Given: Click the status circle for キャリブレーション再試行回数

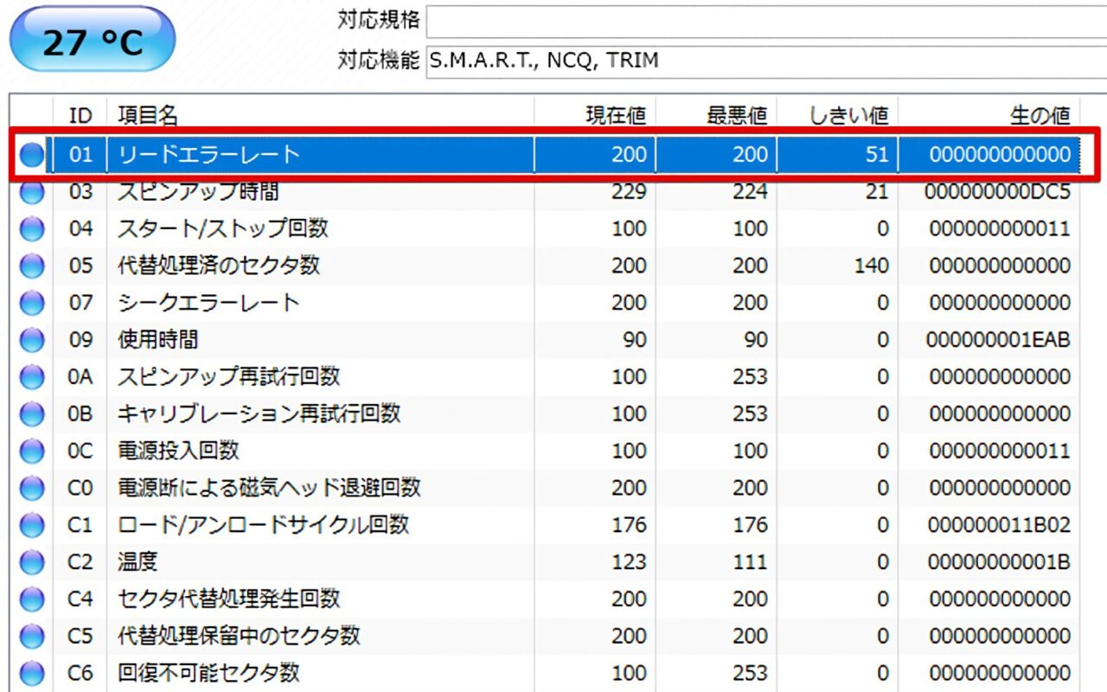Looking at the screenshot, I should click(32, 414).
